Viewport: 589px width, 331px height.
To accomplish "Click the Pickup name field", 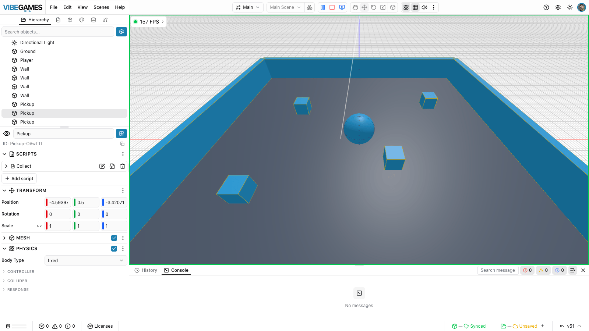I will click(x=64, y=134).
